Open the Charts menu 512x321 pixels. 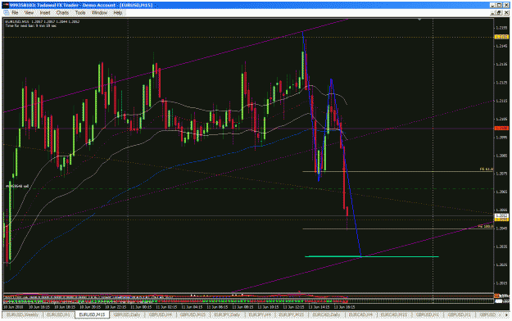(62, 13)
